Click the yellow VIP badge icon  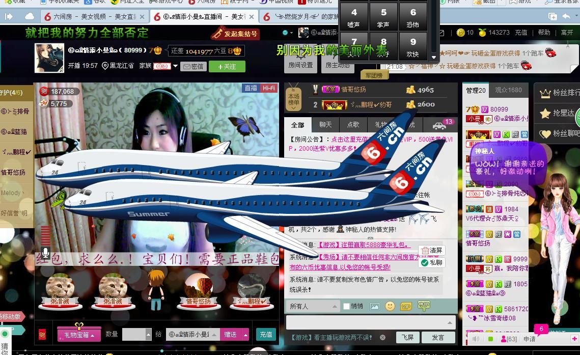click(406, 306)
